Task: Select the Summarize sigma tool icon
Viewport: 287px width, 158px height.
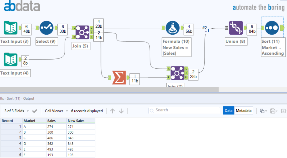Action: click(x=119, y=77)
